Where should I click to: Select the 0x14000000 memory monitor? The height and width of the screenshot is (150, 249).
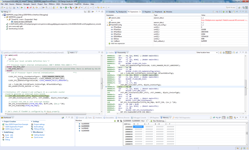pyautogui.click(x=85, y=124)
